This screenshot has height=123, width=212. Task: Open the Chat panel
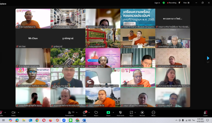click(85, 113)
